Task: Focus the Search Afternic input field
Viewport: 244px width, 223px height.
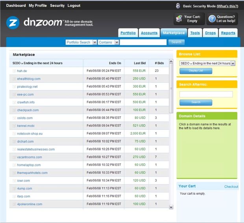Action: pos(206,94)
